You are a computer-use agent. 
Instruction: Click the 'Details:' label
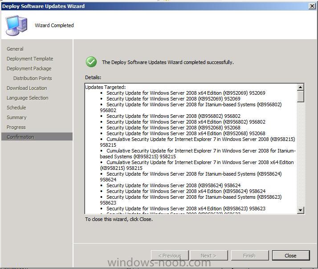tap(93, 77)
